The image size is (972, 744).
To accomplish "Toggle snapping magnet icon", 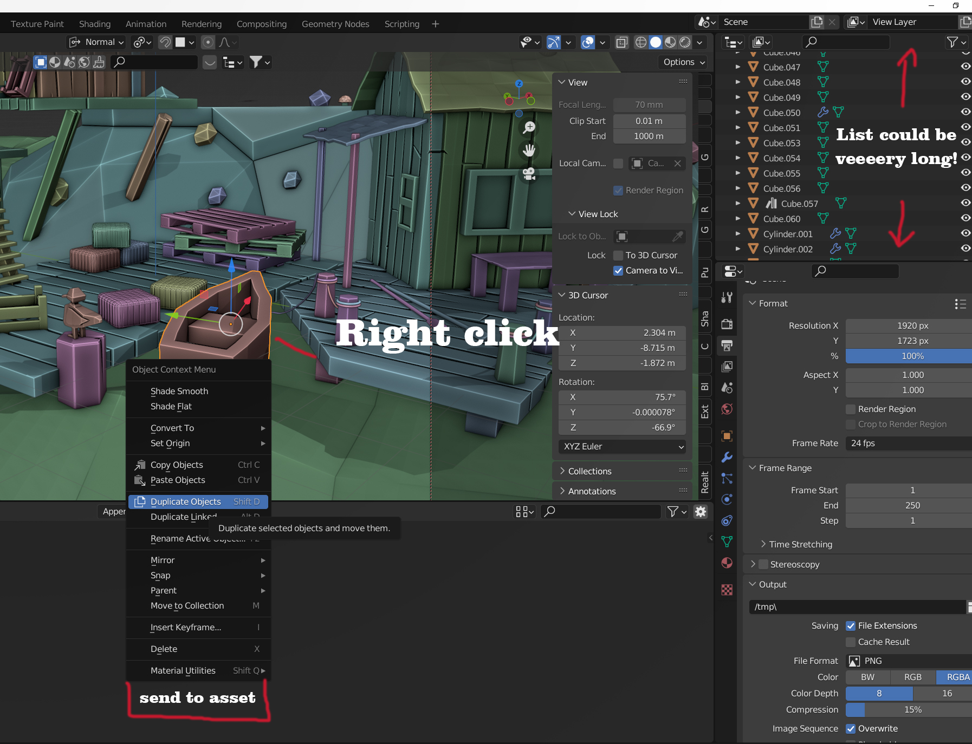I will [x=165, y=42].
